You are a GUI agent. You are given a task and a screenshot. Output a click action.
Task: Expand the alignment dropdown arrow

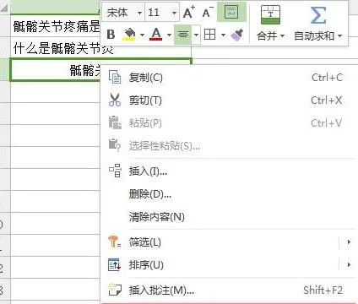click(x=196, y=35)
